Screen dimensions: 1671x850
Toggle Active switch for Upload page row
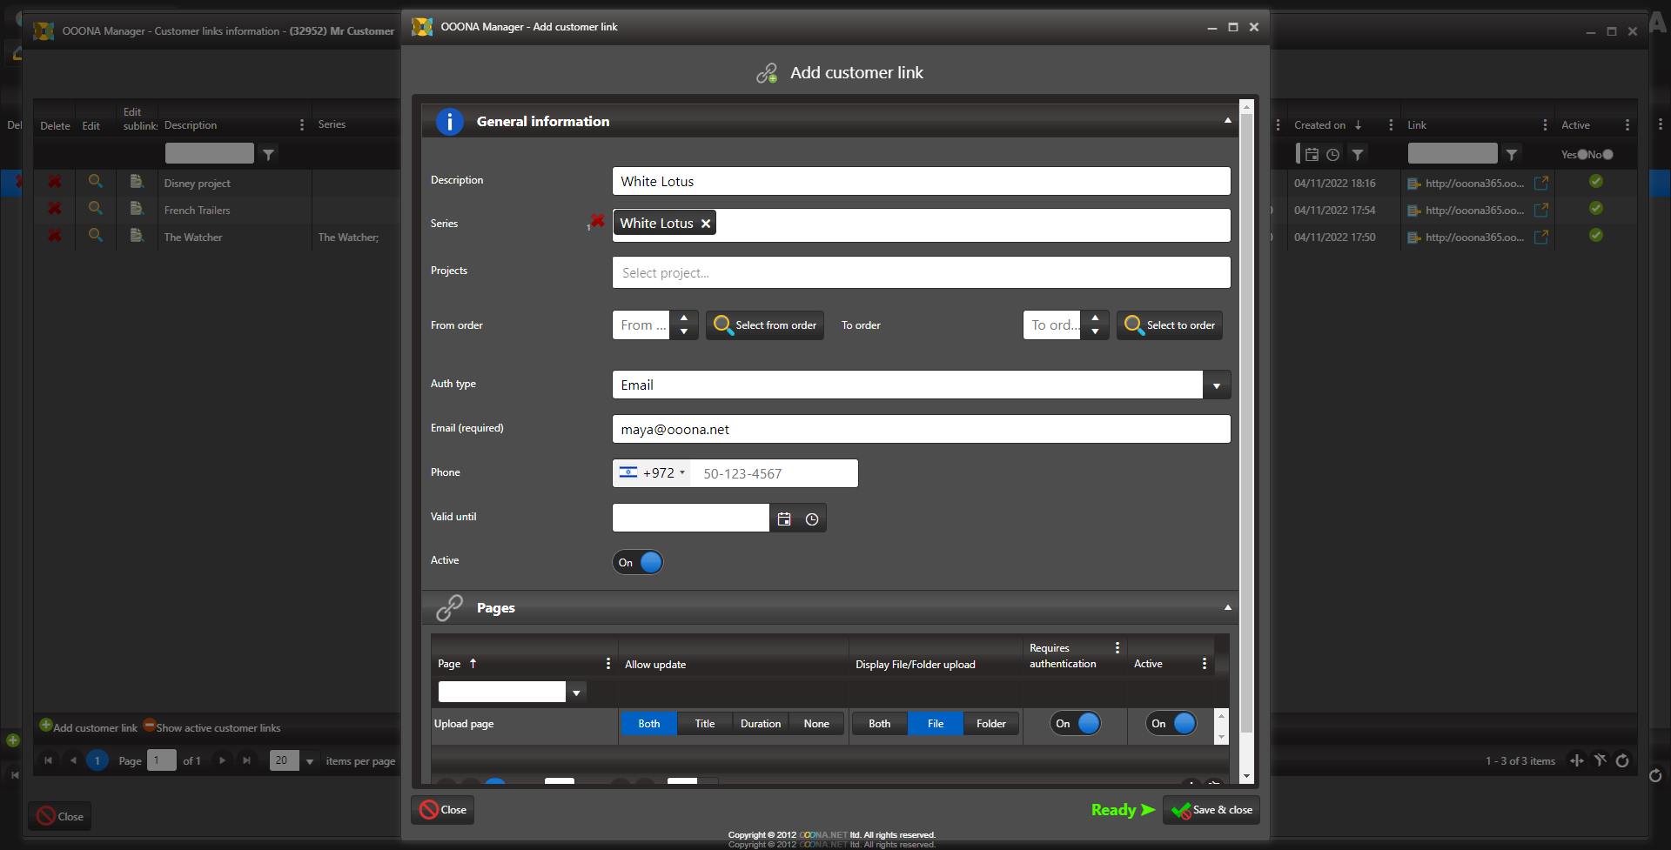coord(1172,723)
